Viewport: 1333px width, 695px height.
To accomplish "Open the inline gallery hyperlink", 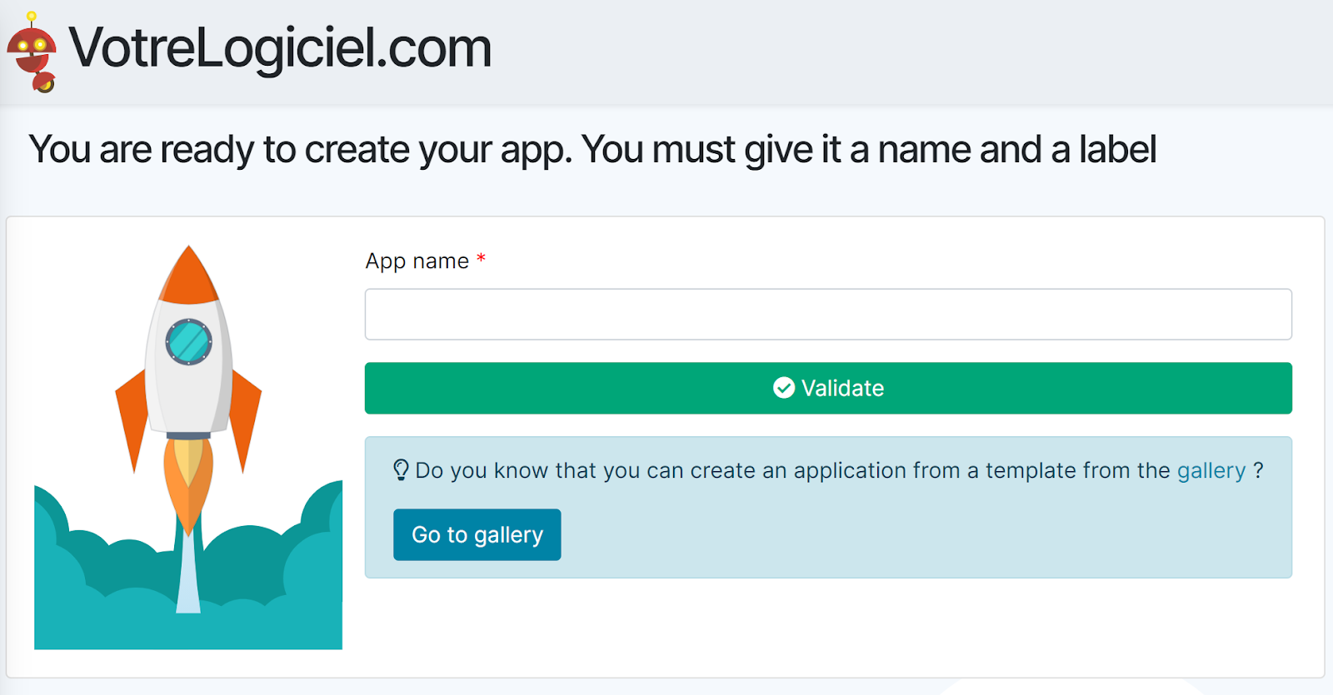I will coord(1211,470).
